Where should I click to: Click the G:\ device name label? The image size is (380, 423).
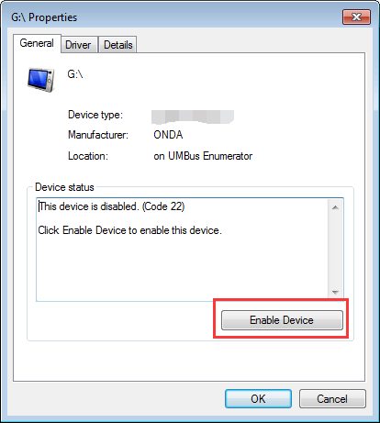pos(75,74)
